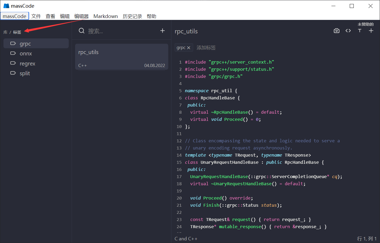This screenshot has height=243, width=380.
Task: Click the onnx tag icon in sidebar
Action: tap(13, 53)
